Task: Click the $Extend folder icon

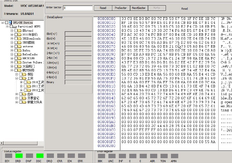Action: (x=20, y=31)
